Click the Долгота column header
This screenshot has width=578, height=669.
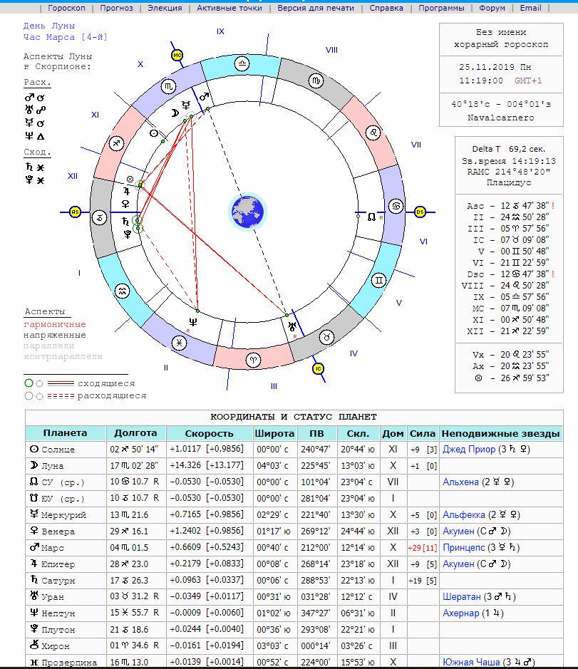pyautogui.click(x=135, y=433)
